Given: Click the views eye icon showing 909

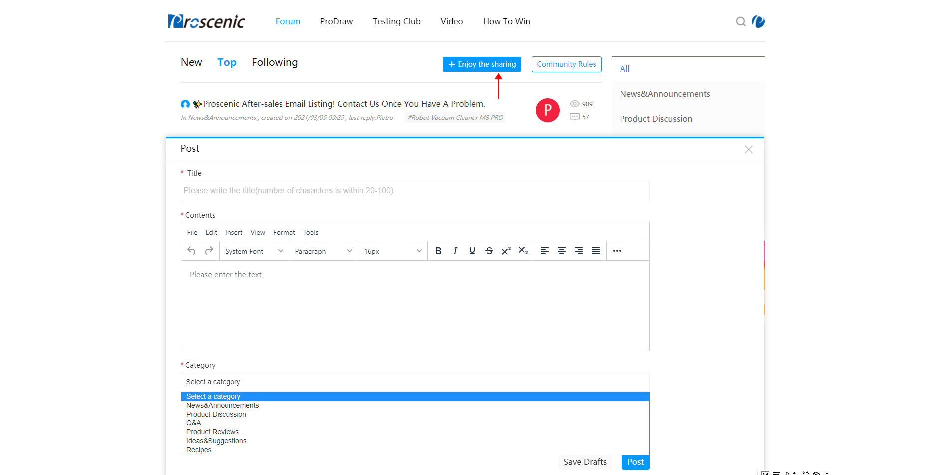Looking at the screenshot, I should pos(575,104).
